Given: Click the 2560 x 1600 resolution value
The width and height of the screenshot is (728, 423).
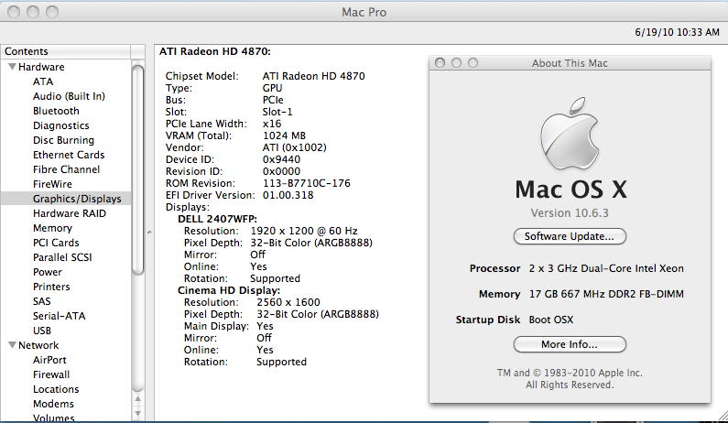Looking at the screenshot, I should click(288, 302).
